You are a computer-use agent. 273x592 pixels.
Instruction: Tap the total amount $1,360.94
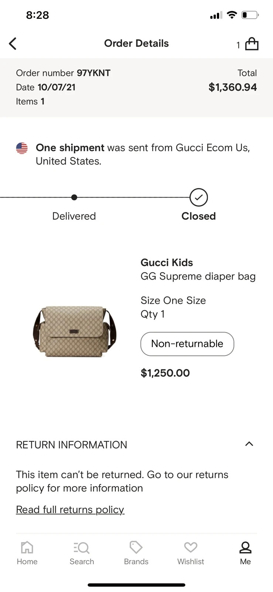tap(233, 87)
